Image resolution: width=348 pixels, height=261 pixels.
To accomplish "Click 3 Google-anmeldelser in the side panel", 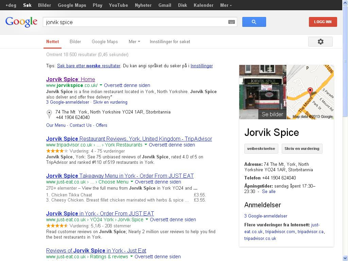I will coord(266,216).
